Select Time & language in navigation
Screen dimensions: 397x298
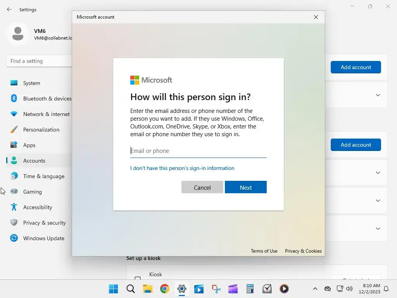[x=44, y=176]
